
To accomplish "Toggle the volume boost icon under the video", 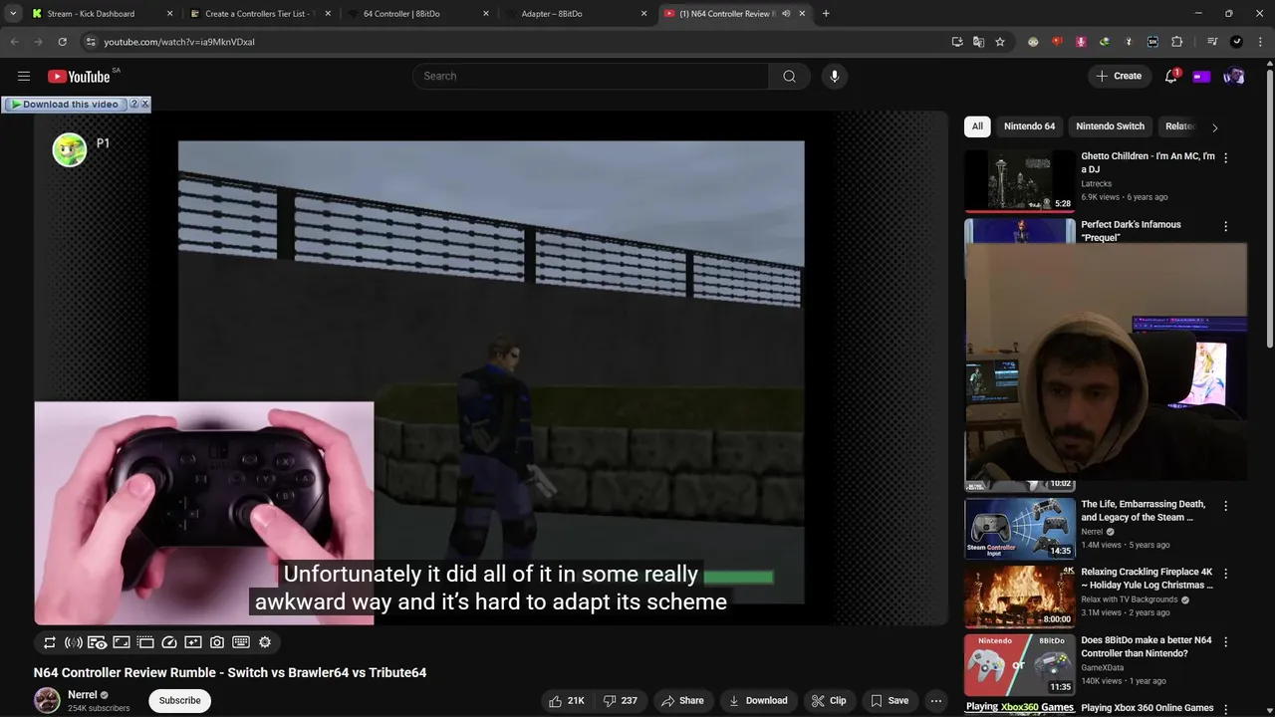I will pyautogui.click(x=74, y=642).
